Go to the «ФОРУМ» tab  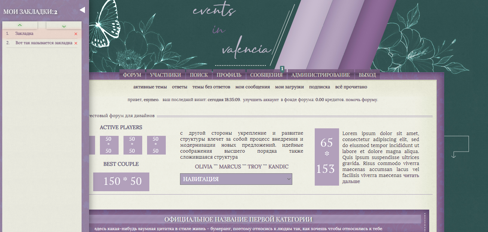[x=131, y=75]
